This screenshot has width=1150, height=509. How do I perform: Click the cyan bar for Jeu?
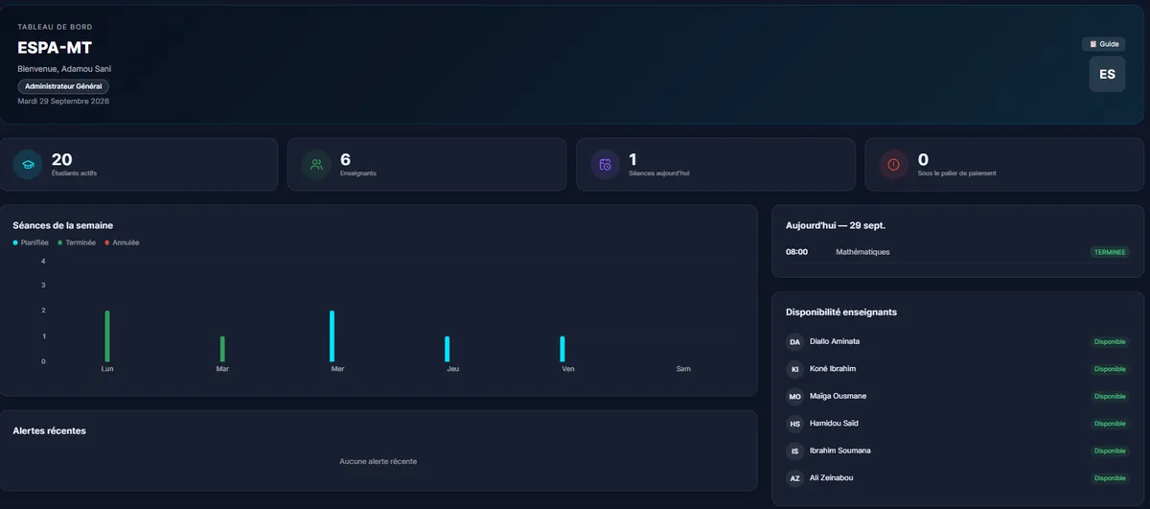(x=448, y=349)
